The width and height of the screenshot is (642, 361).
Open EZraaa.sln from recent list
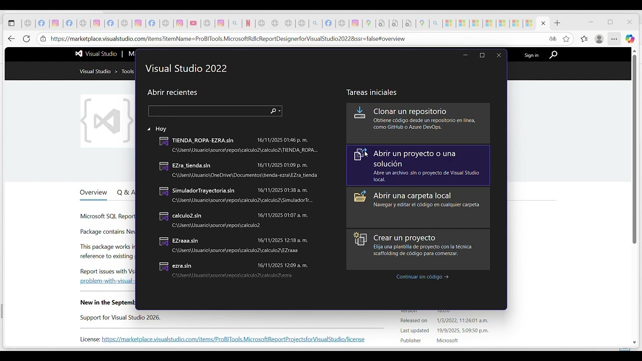(239, 245)
